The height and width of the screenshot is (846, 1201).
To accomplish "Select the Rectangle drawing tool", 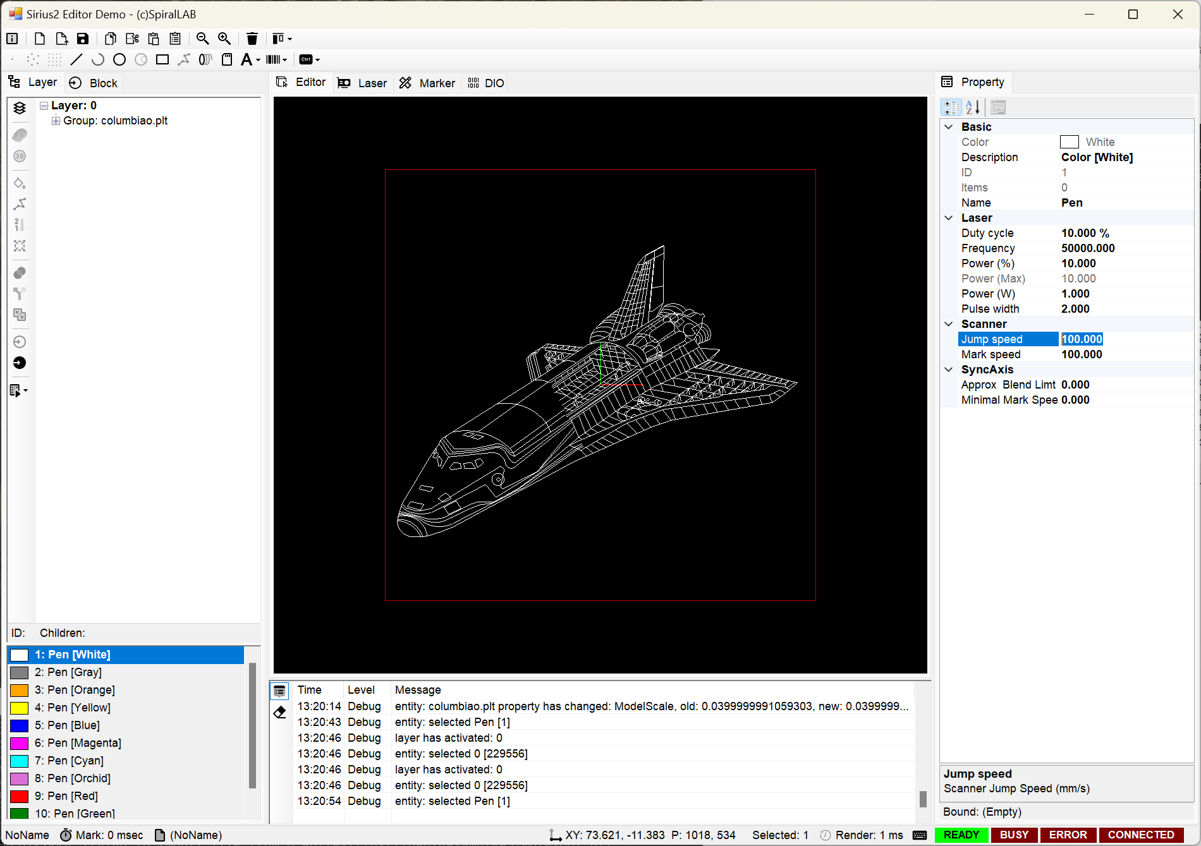I will [x=162, y=59].
